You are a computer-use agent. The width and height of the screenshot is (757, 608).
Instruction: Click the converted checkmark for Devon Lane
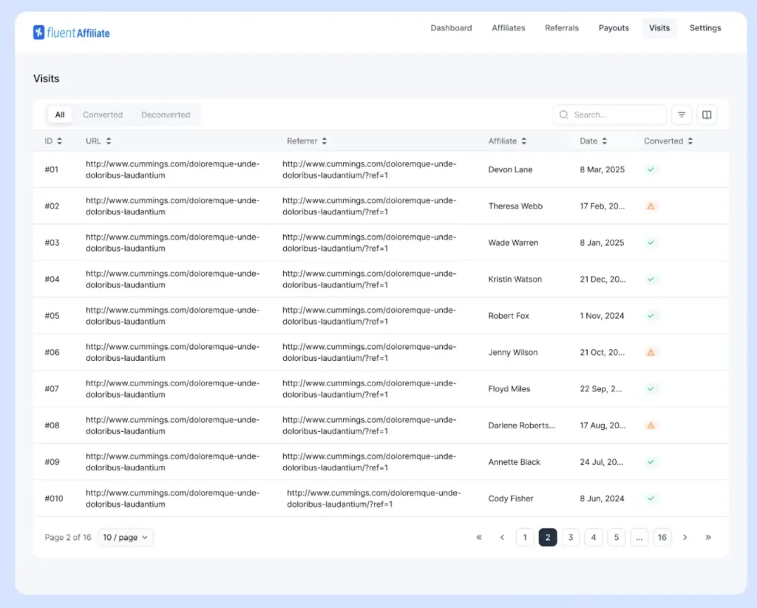tap(651, 169)
